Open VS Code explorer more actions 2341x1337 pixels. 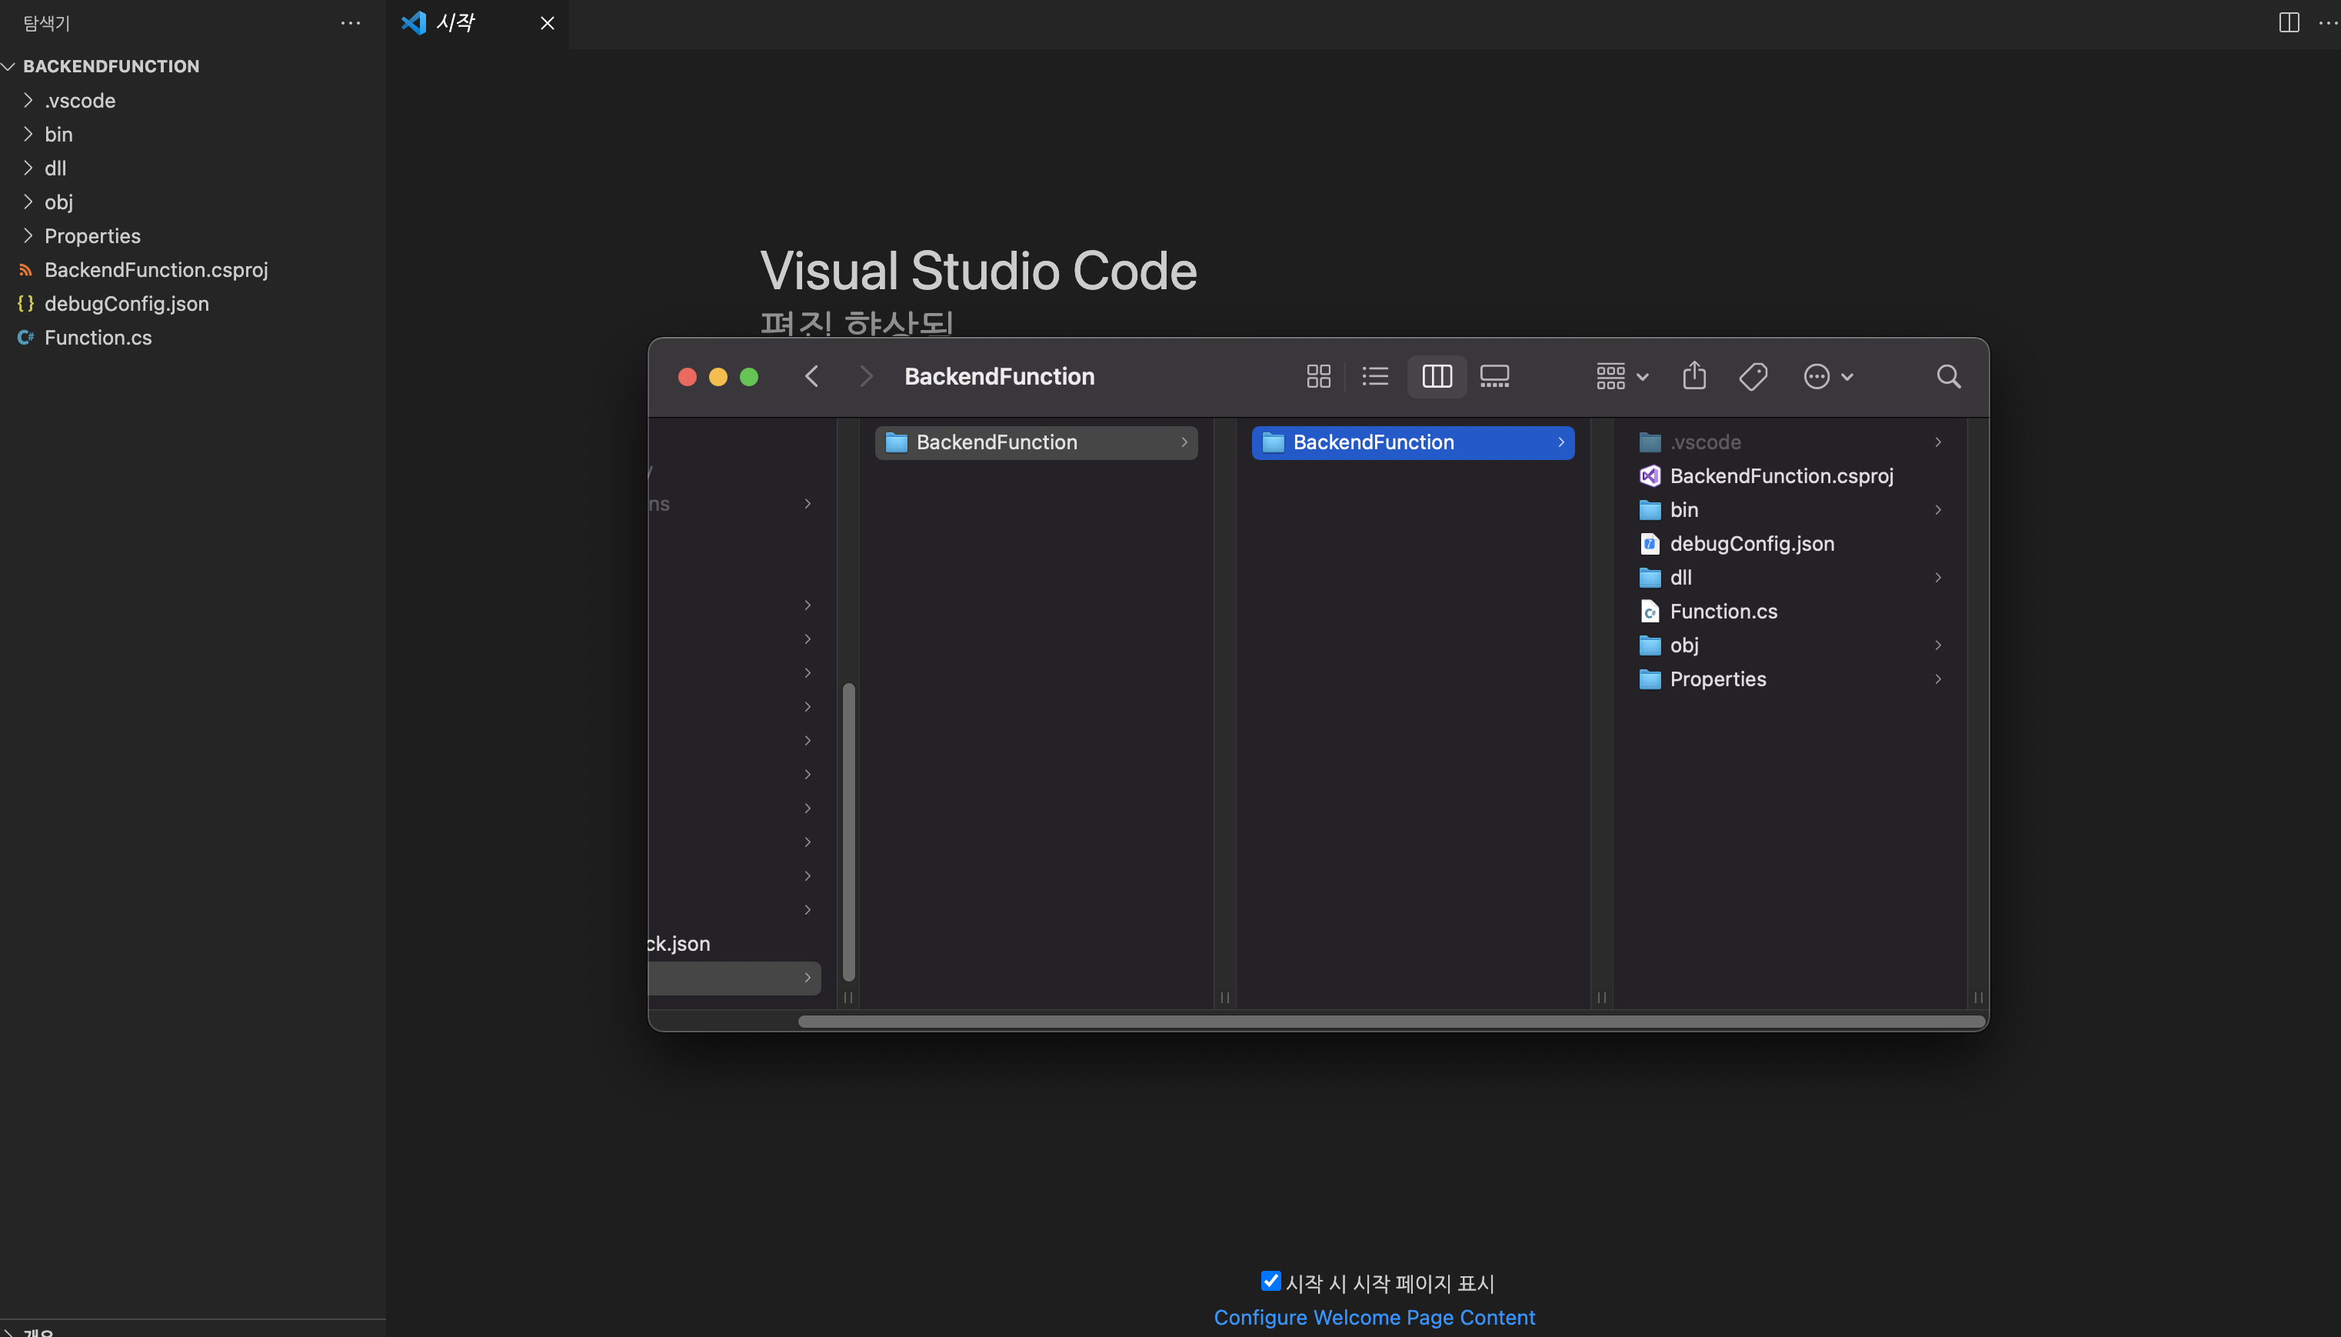(x=351, y=23)
